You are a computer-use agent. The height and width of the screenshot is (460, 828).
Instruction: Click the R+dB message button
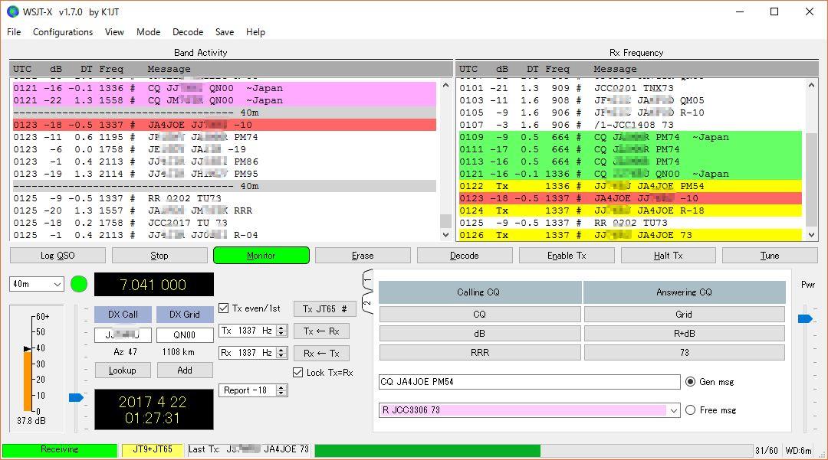click(685, 334)
